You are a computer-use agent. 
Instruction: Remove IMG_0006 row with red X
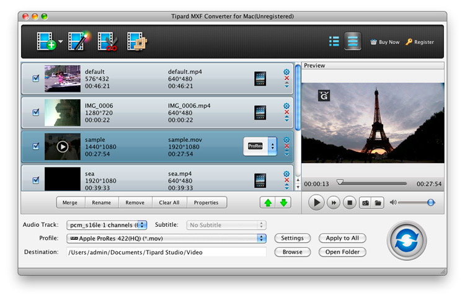tap(287, 112)
